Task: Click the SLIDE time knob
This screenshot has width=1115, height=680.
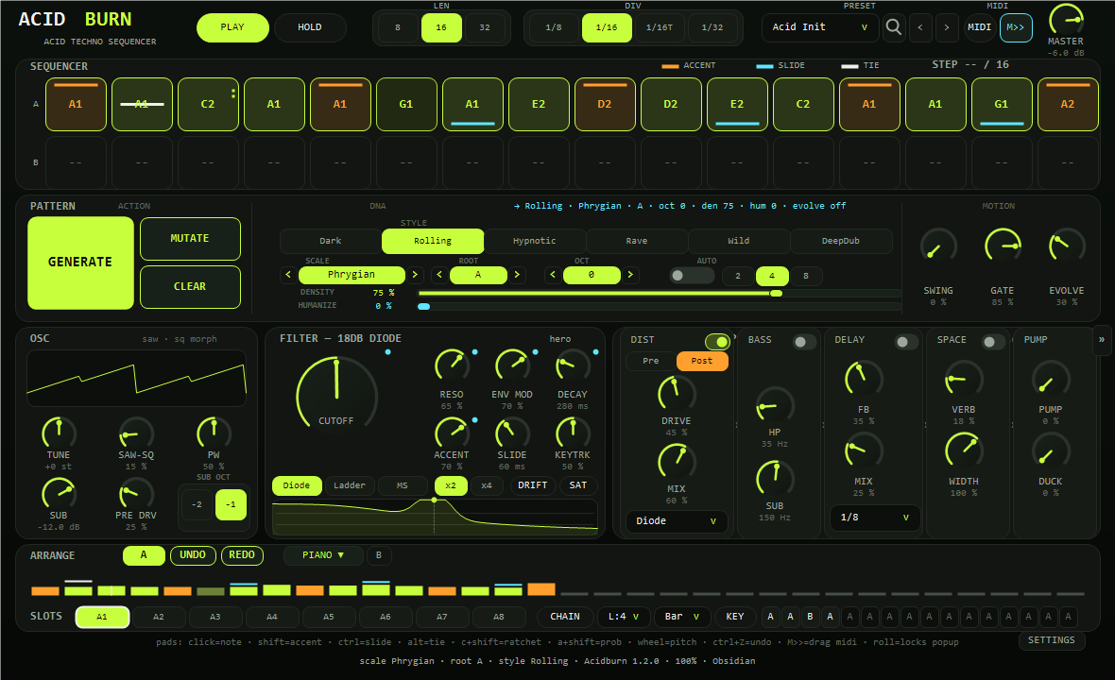Action: [512, 433]
